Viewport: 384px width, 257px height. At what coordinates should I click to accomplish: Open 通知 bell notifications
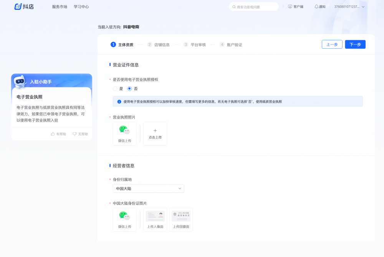coord(316,7)
